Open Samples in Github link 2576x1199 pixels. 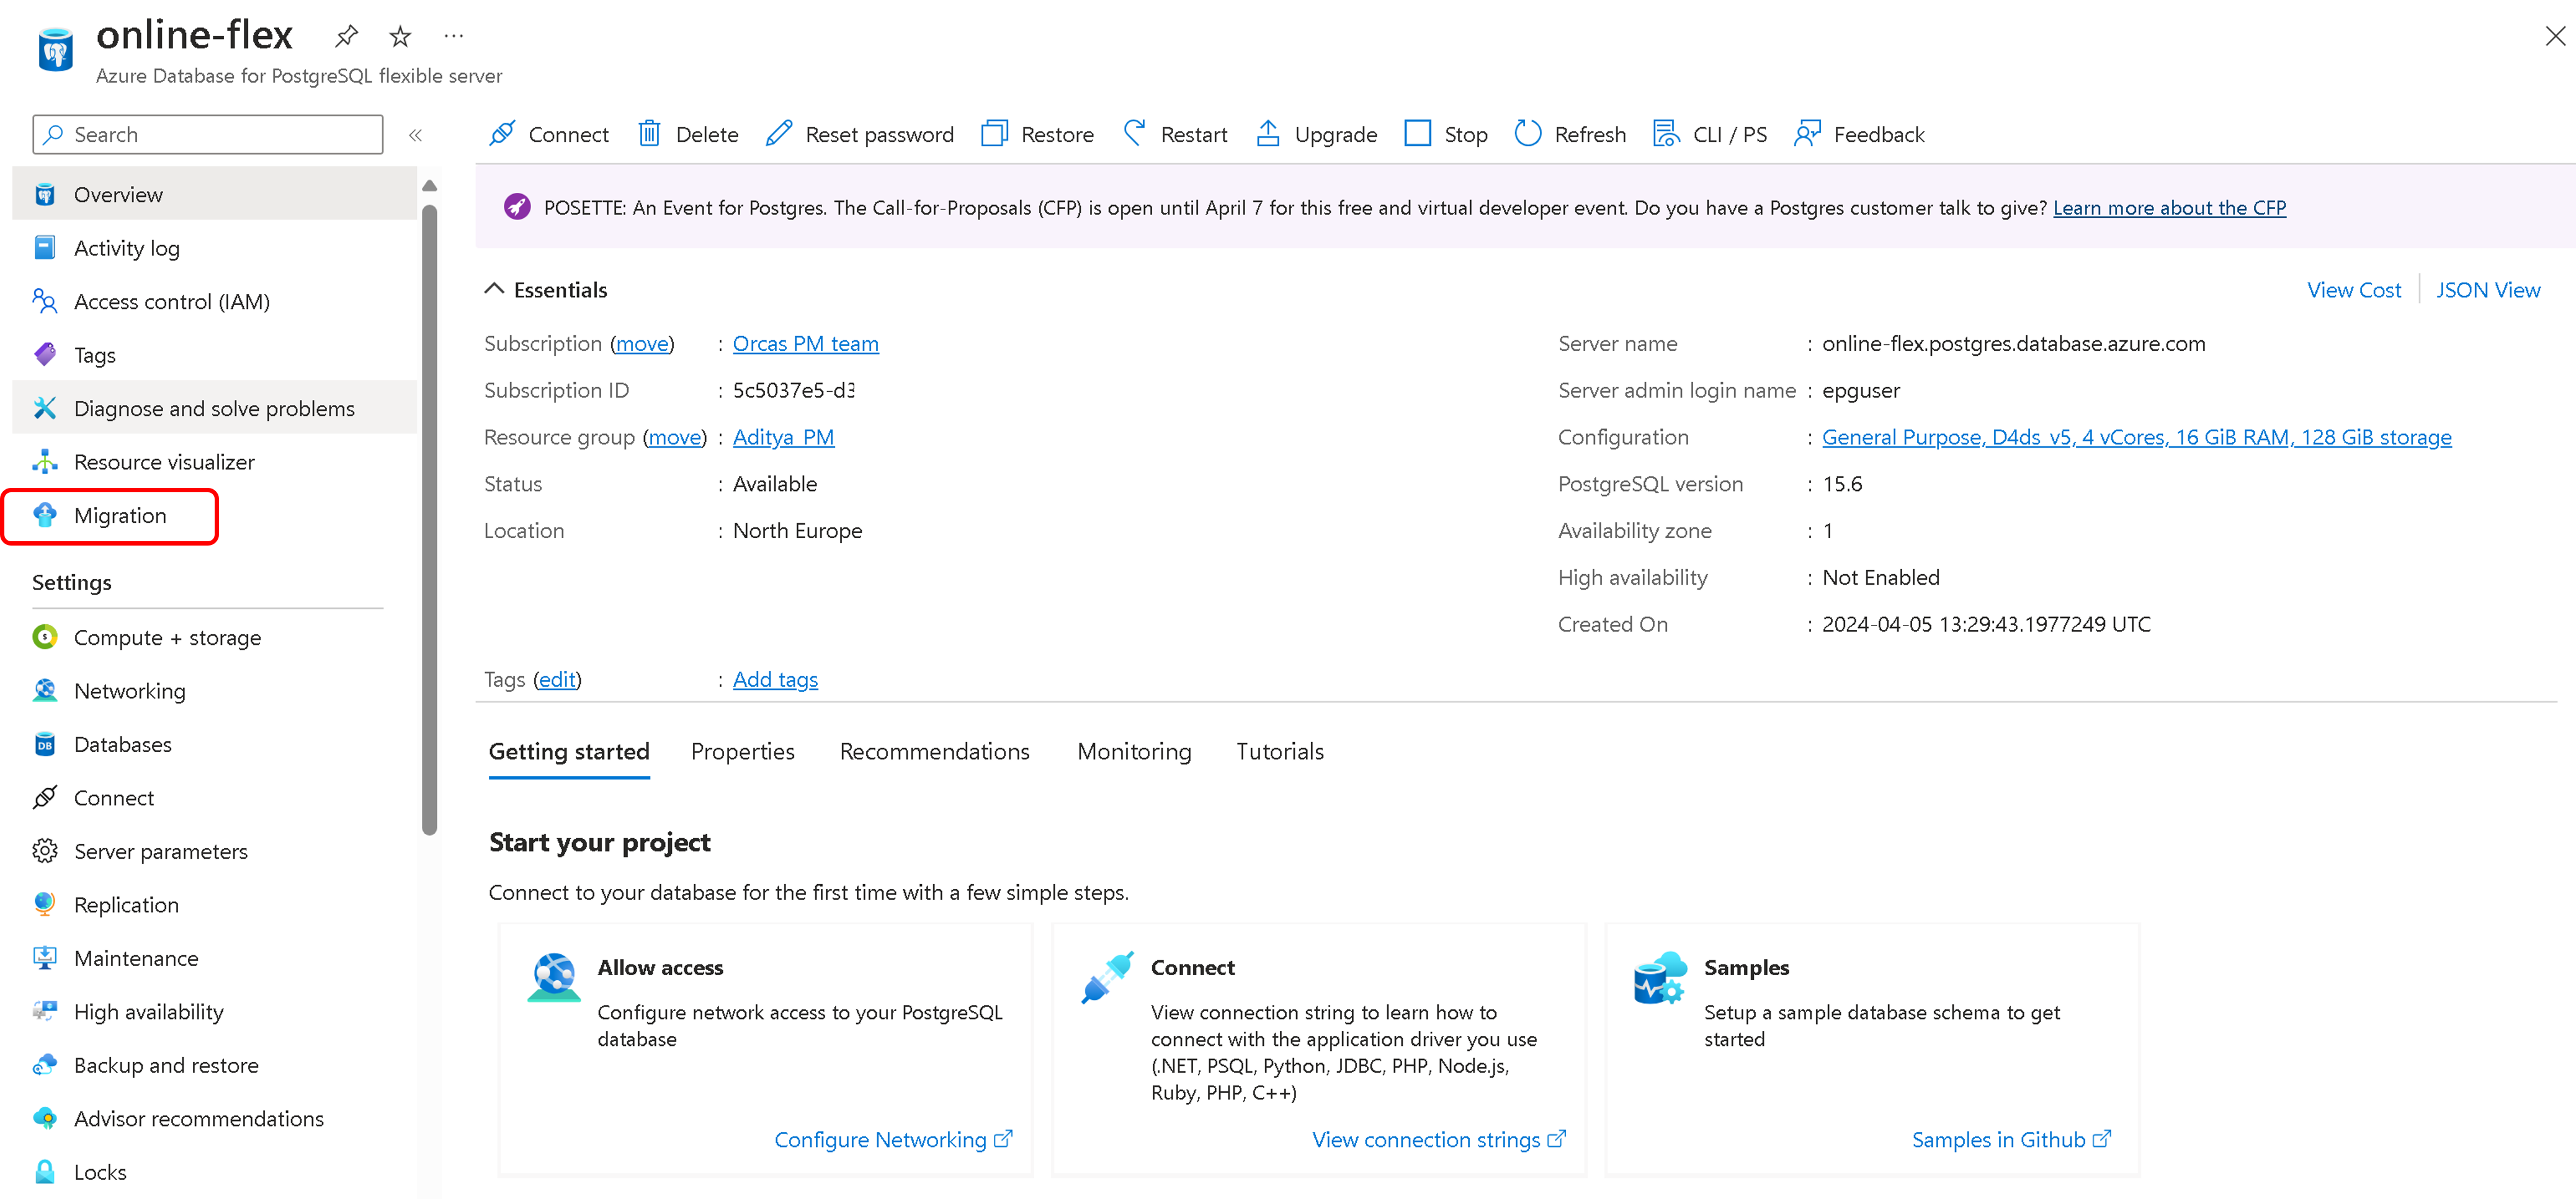2011,1139
